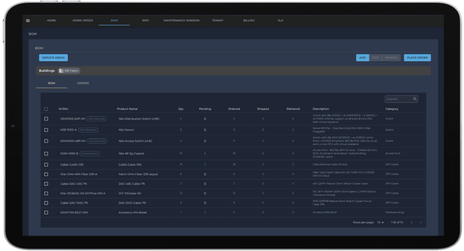Click the Place Order button
The height and width of the screenshot is (251, 464).
(417, 58)
